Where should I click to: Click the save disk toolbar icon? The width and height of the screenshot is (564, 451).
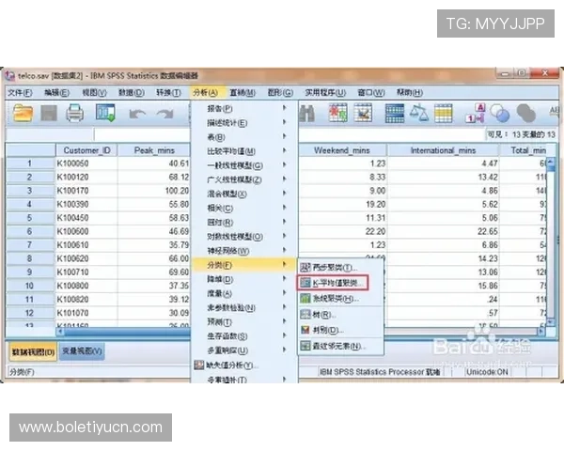click(x=49, y=113)
